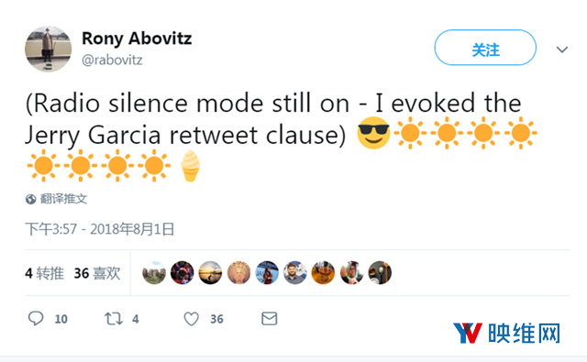
Task: Send tweet via envelope message icon
Action: coord(269,319)
